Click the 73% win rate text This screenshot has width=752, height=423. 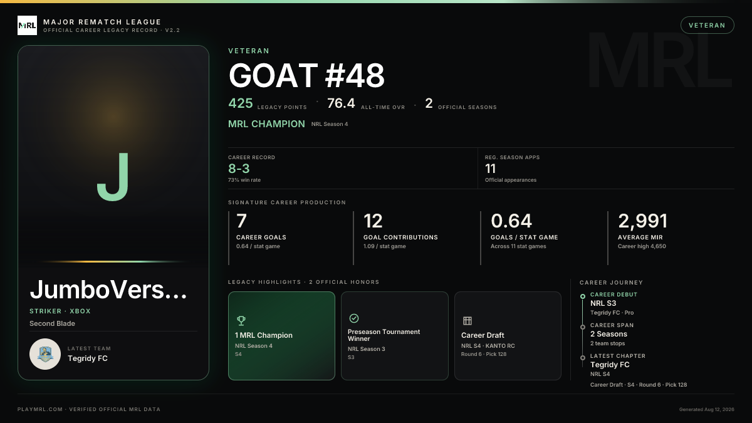(244, 180)
